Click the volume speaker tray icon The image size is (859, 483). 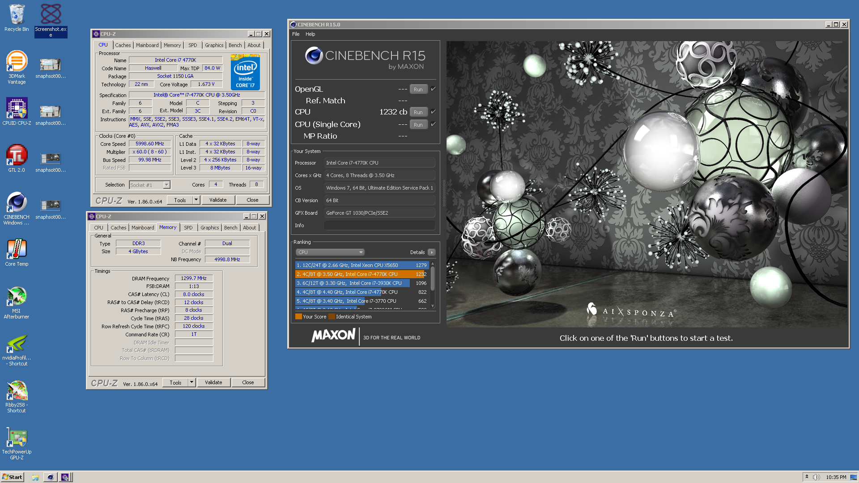(x=816, y=477)
